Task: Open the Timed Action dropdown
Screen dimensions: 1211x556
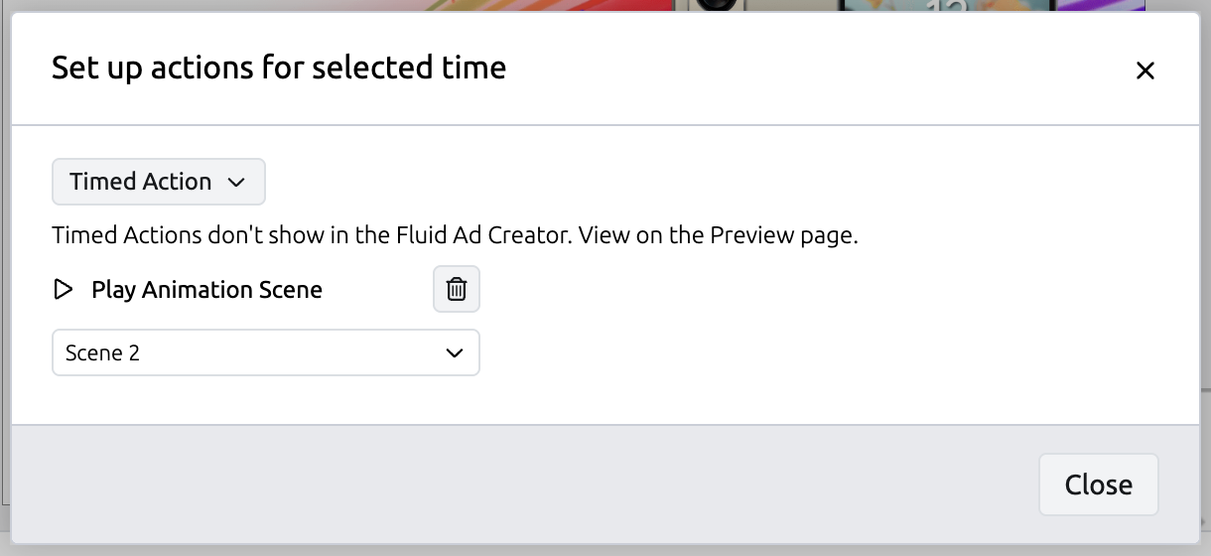Action: tap(159, 182)
